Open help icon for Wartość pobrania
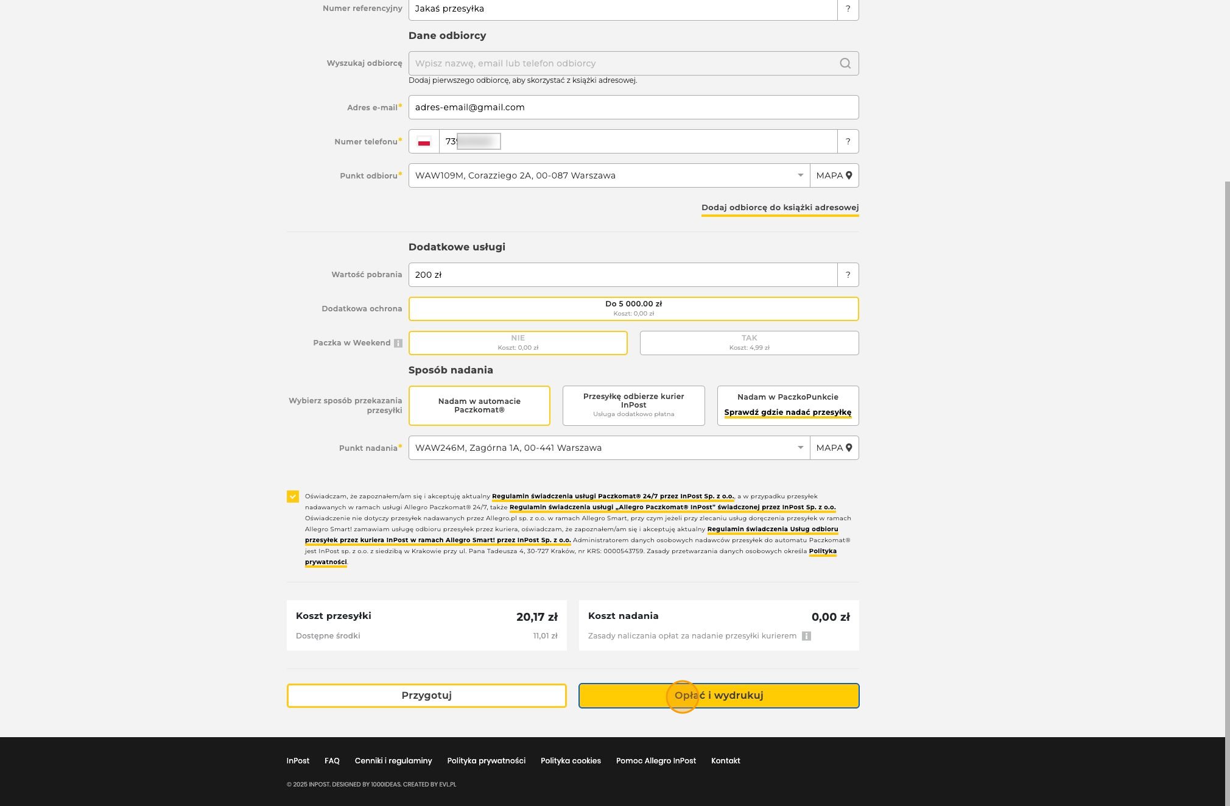This screenshot has height=806, width=1230. coord(848,275)
